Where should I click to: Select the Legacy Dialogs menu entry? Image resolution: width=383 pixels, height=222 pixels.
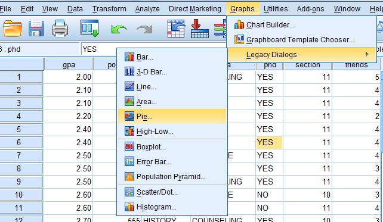click(302, 54)
